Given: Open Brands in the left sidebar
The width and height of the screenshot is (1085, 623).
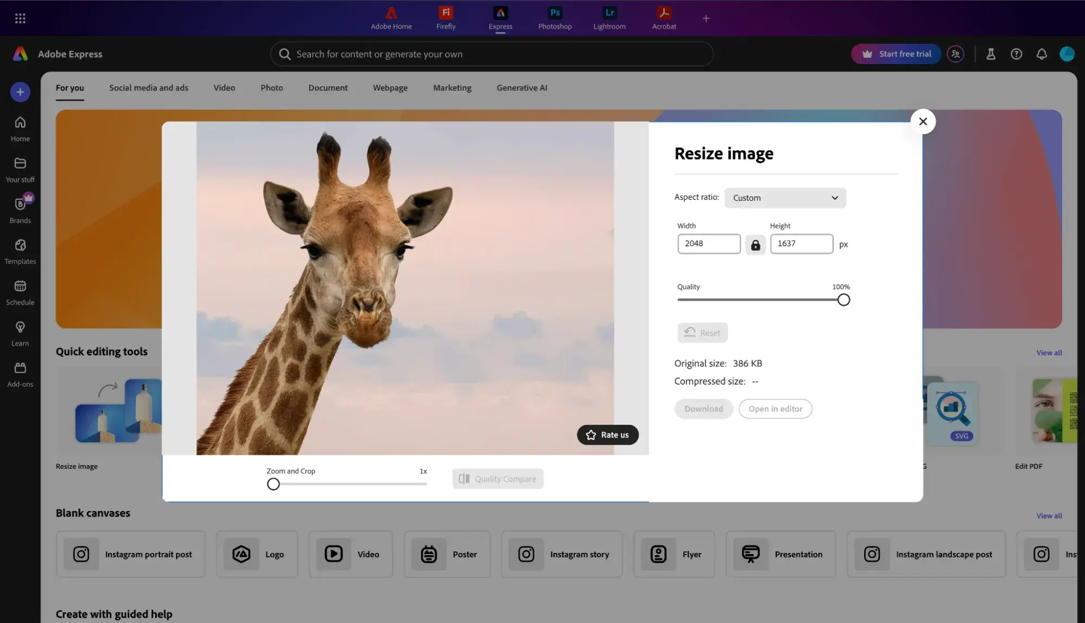Looking at the screenshot, I should (x=20, y=209).
